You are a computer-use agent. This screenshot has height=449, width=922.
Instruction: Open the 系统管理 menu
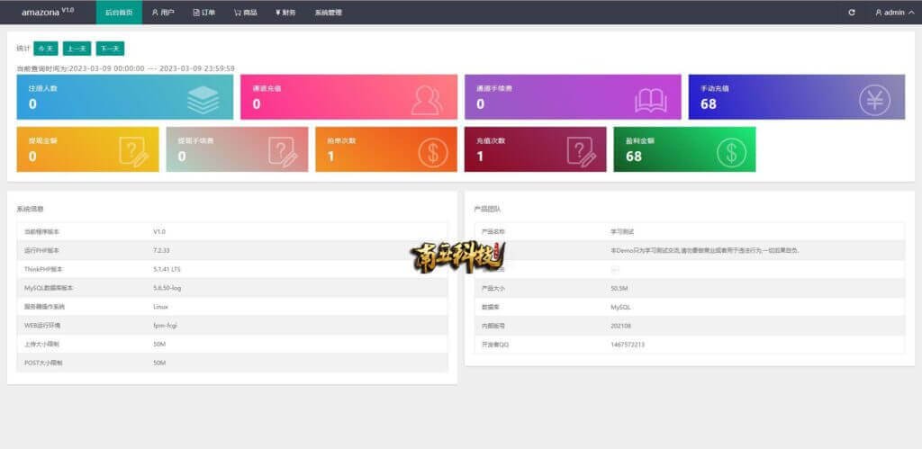coord(328,13)
